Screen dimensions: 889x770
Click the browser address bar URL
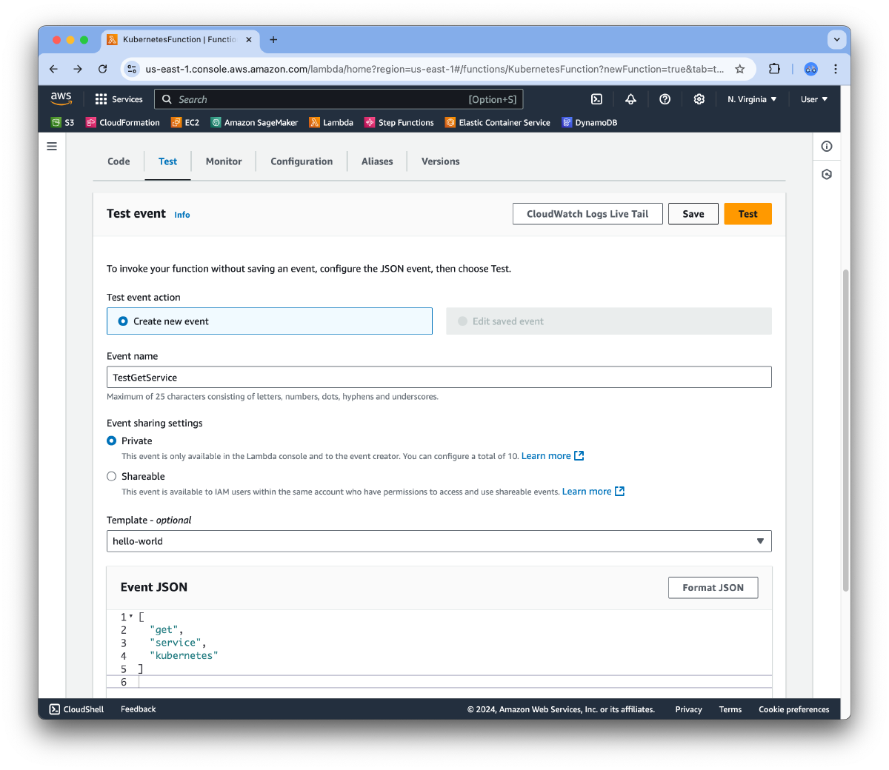(434, 69)
